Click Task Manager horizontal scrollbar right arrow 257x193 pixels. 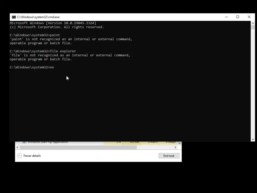coord(175,147)
